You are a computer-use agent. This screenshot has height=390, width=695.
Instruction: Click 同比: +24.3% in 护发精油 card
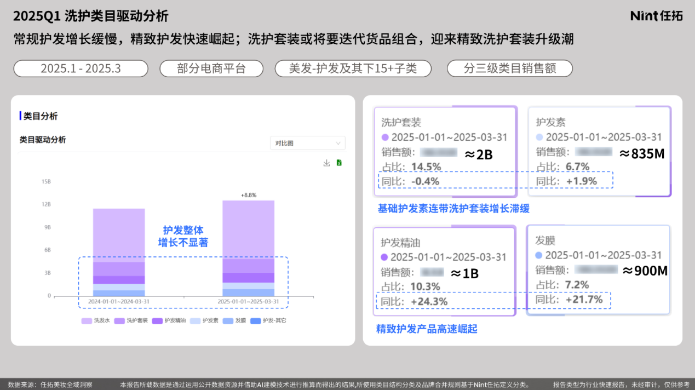[x=414, y=301]
